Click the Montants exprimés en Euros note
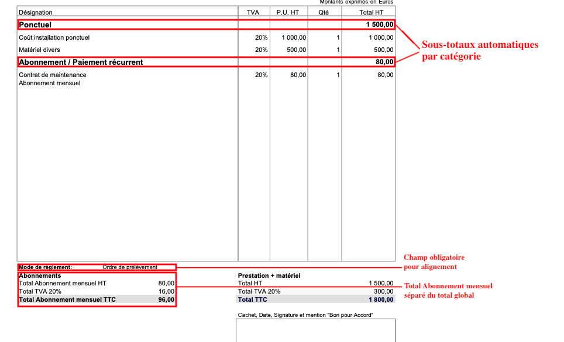This screenshot has height=342, width=564. point(356,2)
